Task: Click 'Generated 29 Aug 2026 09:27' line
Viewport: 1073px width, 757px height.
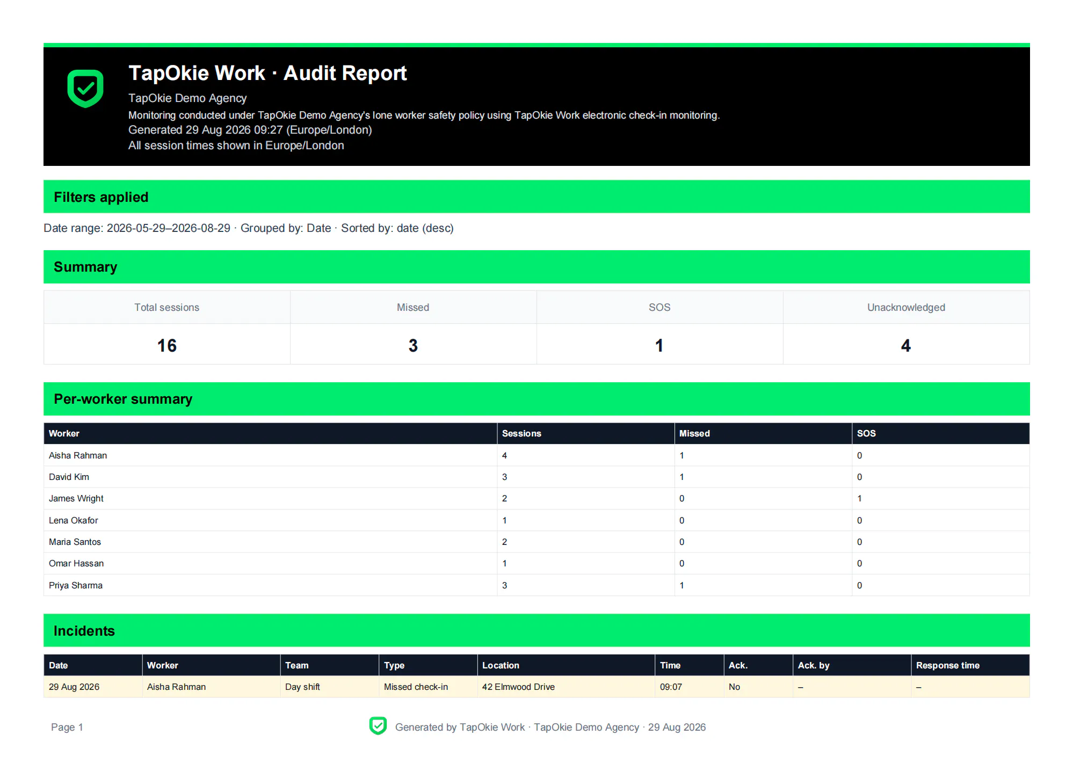Action: coord(250,130)
